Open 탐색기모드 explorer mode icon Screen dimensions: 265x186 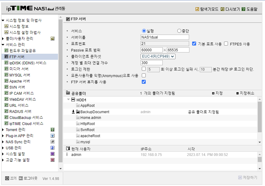point(197,9)
